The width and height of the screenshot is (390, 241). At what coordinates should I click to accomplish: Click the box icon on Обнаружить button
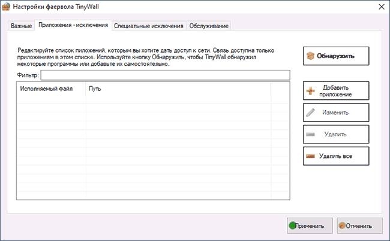tap(310, 56)
